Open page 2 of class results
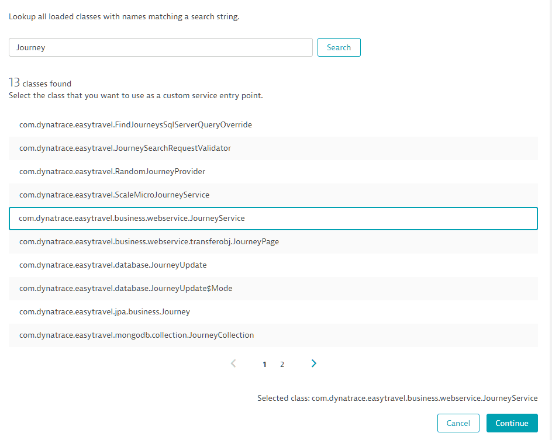The width and height of the screenshot is (552, 440). [282, 364]
